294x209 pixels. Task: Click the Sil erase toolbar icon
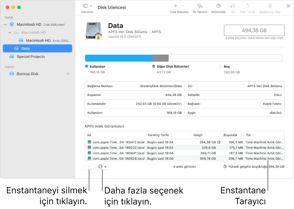[233, 6]
